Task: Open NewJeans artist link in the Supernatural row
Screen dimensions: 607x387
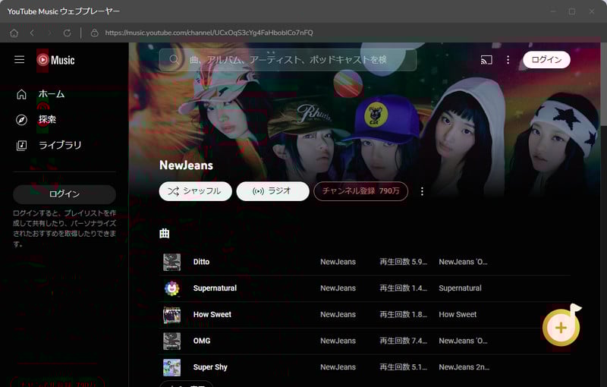Action: coord(338,288)
